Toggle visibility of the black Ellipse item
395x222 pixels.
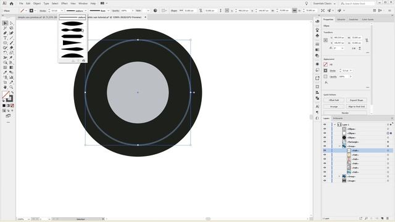pos(325,138)
